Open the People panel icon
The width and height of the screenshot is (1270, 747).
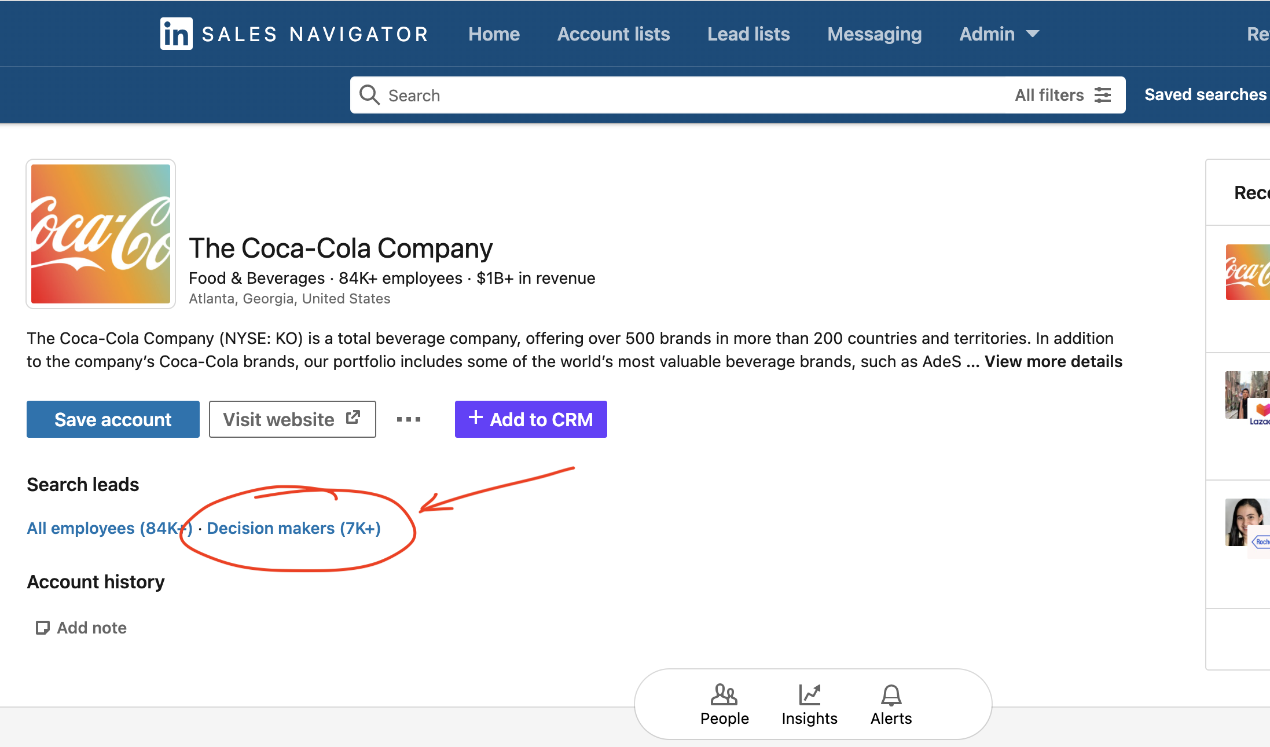tap(724, 694)
